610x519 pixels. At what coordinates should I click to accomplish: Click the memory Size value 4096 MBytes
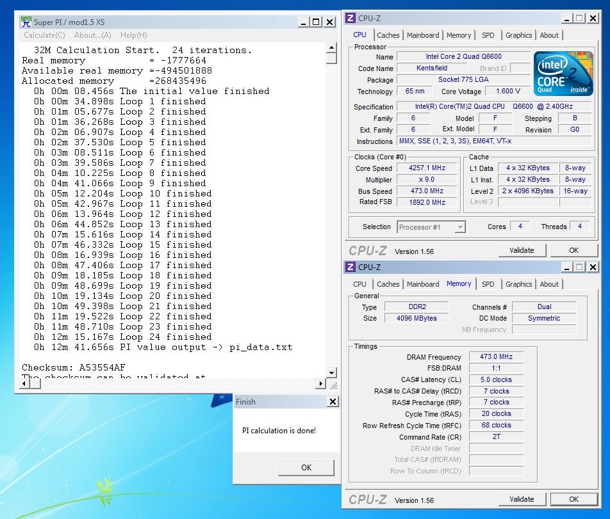(x=417, y=318)
